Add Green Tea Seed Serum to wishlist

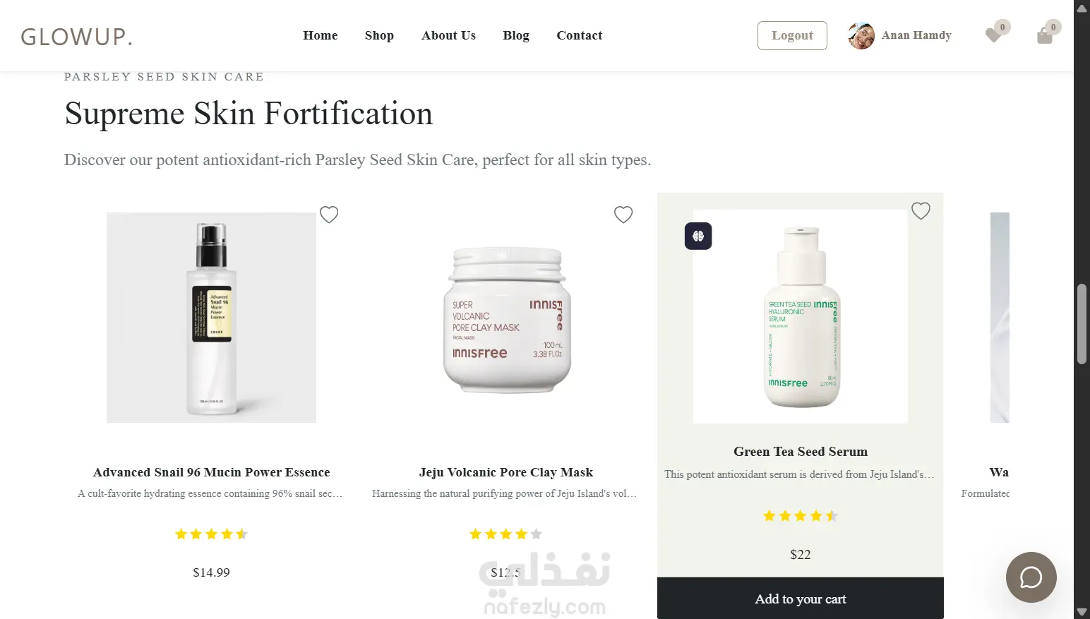tap(921, 211)
